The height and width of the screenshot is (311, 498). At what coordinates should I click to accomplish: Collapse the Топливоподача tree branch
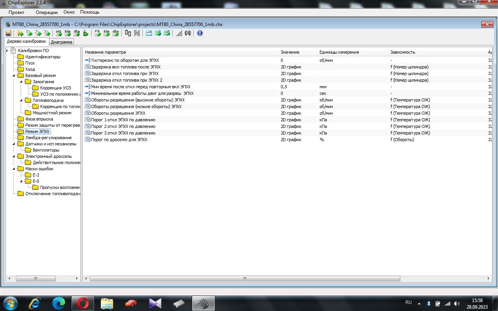click(22, 100)
